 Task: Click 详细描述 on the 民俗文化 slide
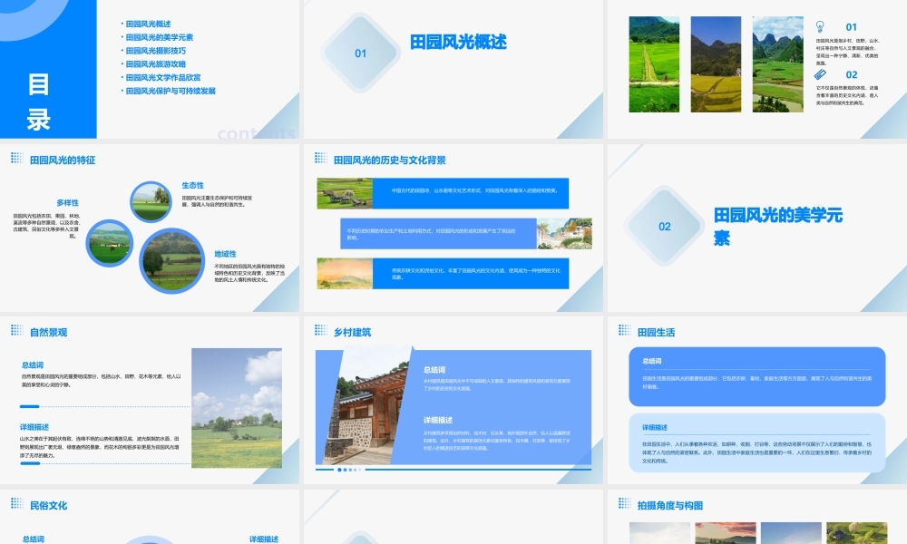point(264,539)
